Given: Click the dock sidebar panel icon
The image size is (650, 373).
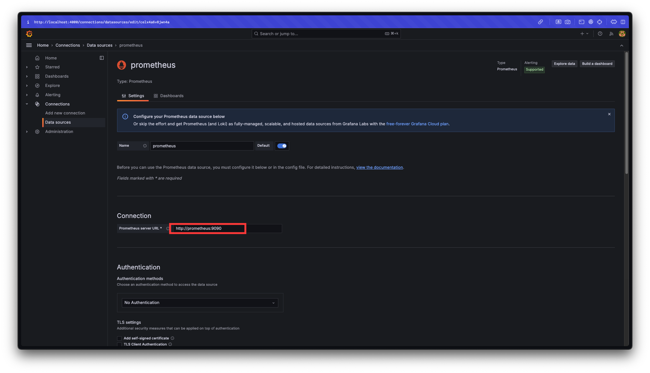Looking at the screenshot, I should pos(102,58).
